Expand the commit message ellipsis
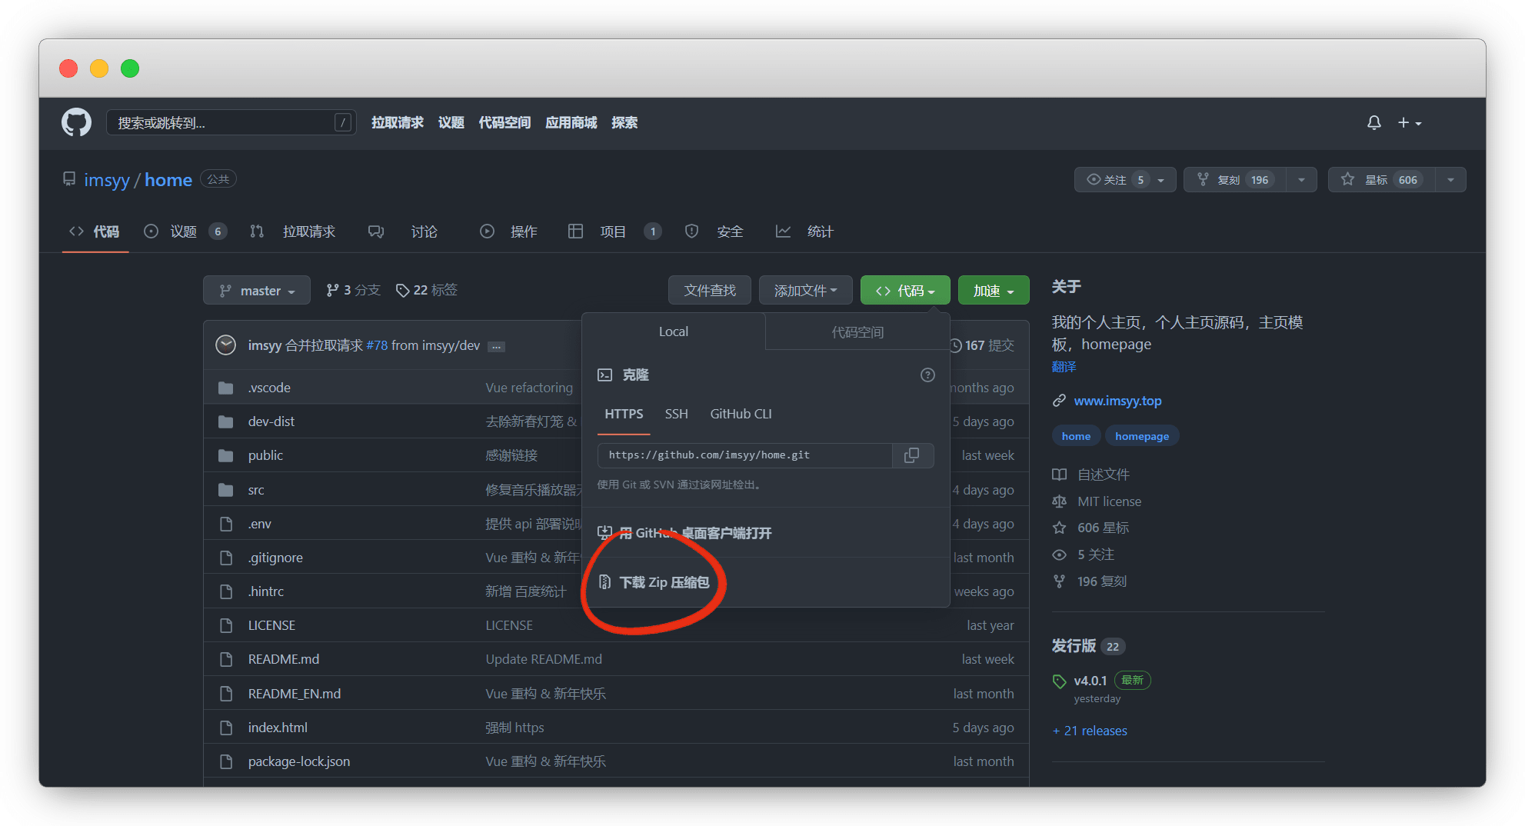The height and width of the screenshot is (826, 1525). (497, 347)
